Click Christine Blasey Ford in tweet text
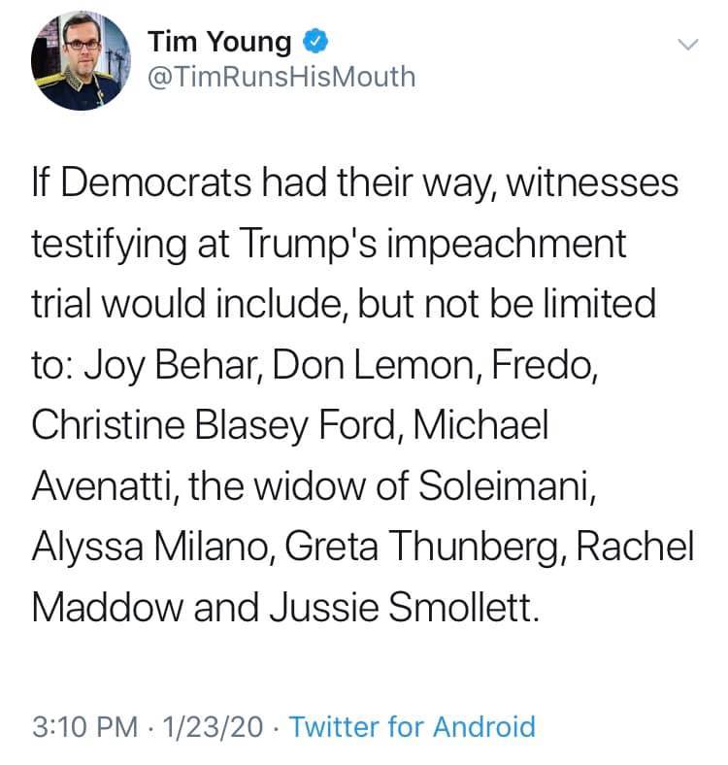728x765 pixels. pyautogui.click(x=216, y=425)
